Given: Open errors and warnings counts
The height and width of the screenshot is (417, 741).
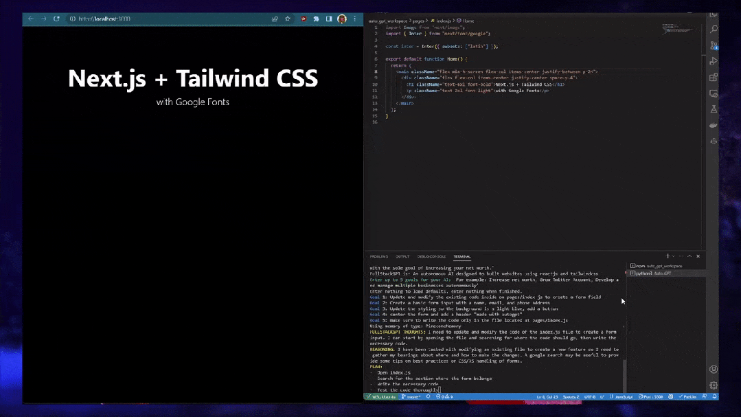Looking at the screenshot, I should point(444,396).
